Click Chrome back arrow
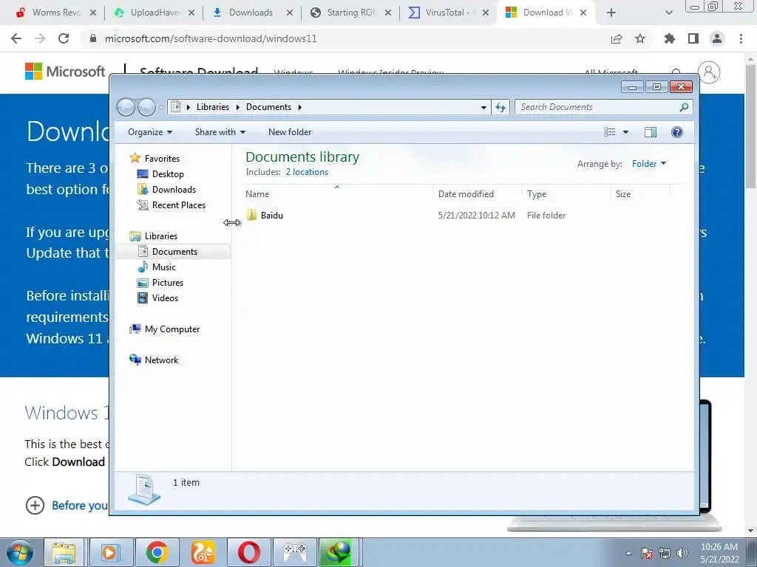The width and height of the screenshot is (757, 567). click(x=16, y=38)
